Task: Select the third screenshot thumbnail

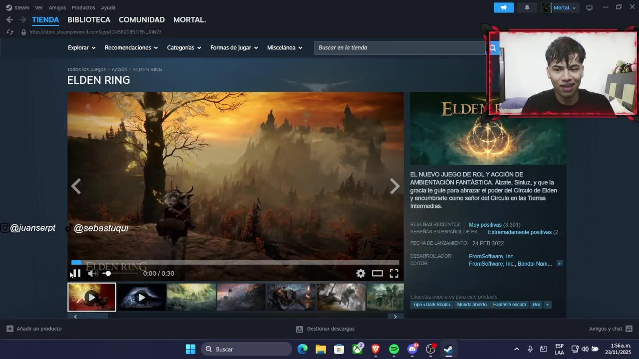Action: [191, 297]
